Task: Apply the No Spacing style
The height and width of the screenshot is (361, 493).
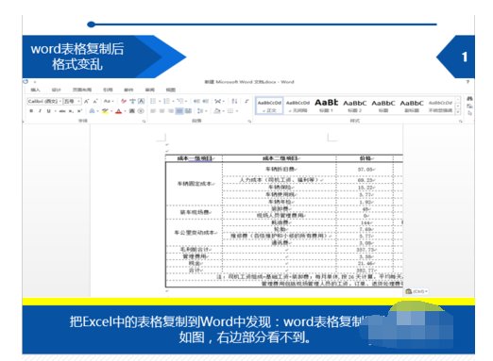Action: tap(297, 106)
